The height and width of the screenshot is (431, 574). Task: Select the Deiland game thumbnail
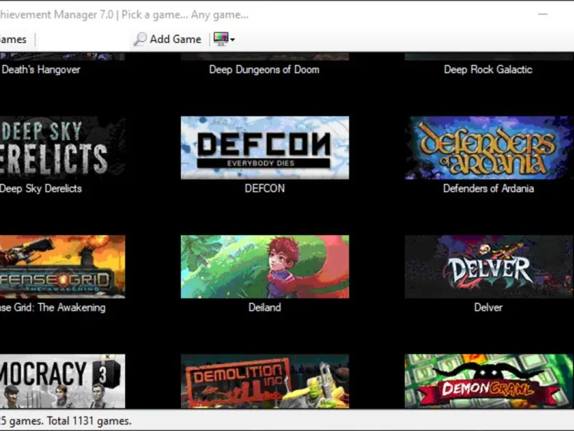point(265,267)
